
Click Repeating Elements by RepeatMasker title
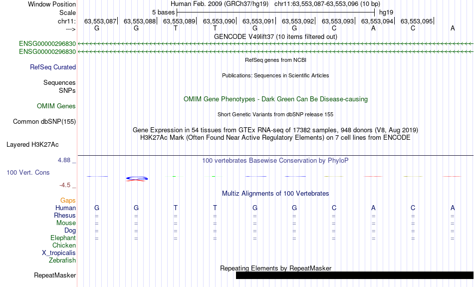276,268
